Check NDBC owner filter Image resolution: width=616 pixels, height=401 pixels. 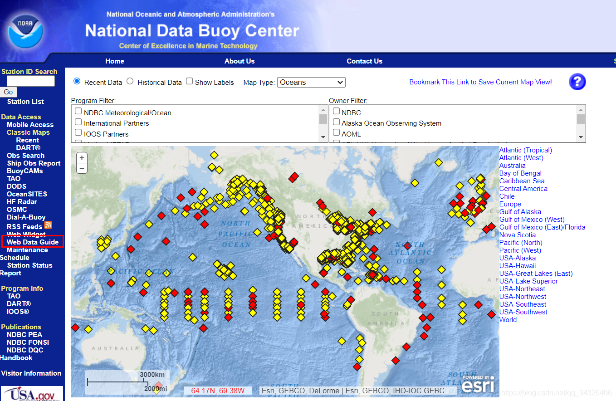click(x=336, y=112)
